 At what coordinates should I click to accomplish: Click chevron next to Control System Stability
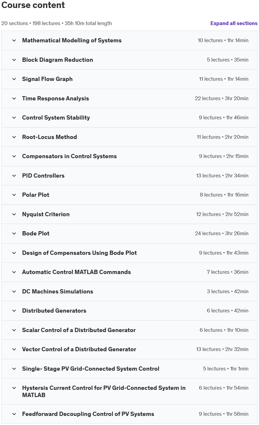(14, 118)
